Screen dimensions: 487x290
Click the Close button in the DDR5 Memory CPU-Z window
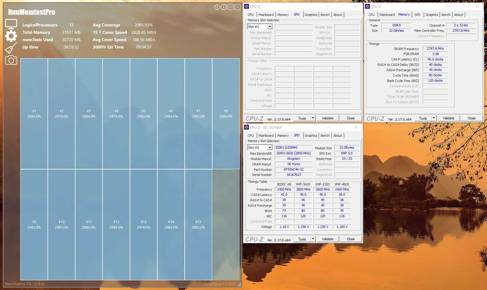click(471, 118)
